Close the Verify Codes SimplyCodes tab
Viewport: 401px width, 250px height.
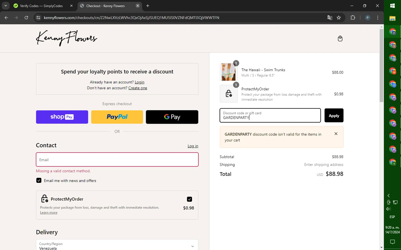click(x=71, y=6)
